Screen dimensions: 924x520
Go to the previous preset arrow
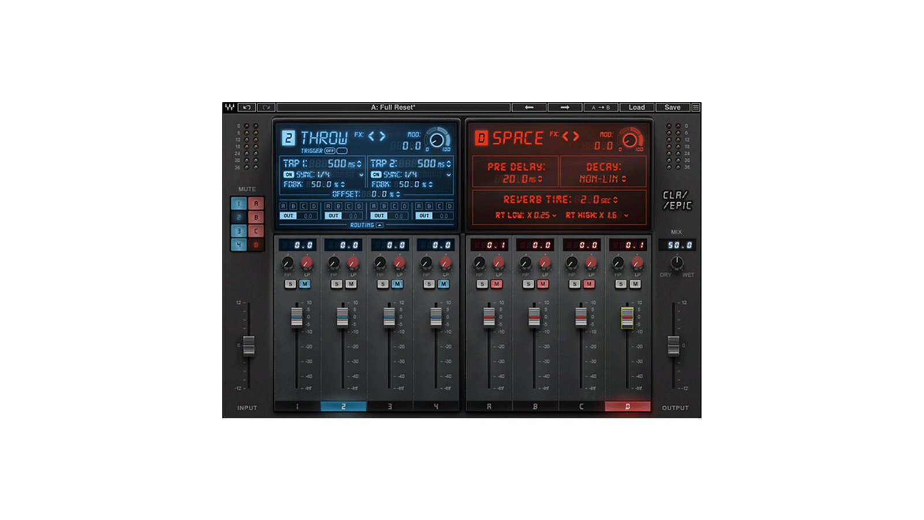point(529,107)
